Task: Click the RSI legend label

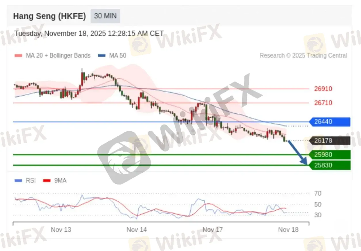Action: click(x=31, y=181)
